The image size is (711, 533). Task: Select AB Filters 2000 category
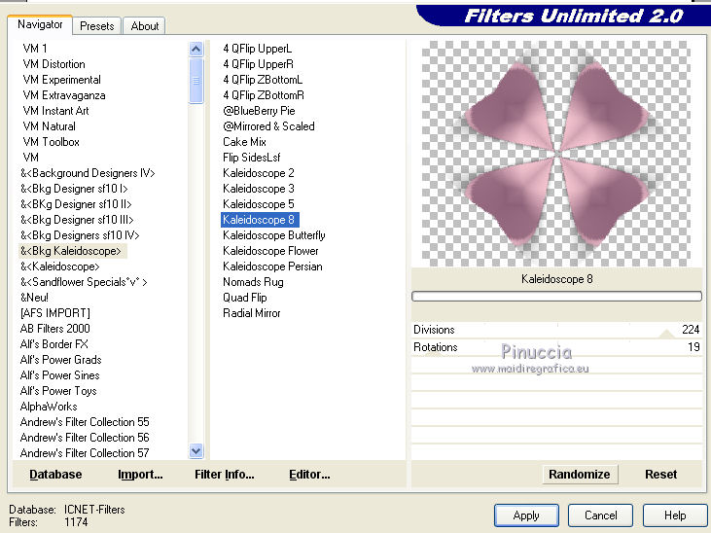54,329
